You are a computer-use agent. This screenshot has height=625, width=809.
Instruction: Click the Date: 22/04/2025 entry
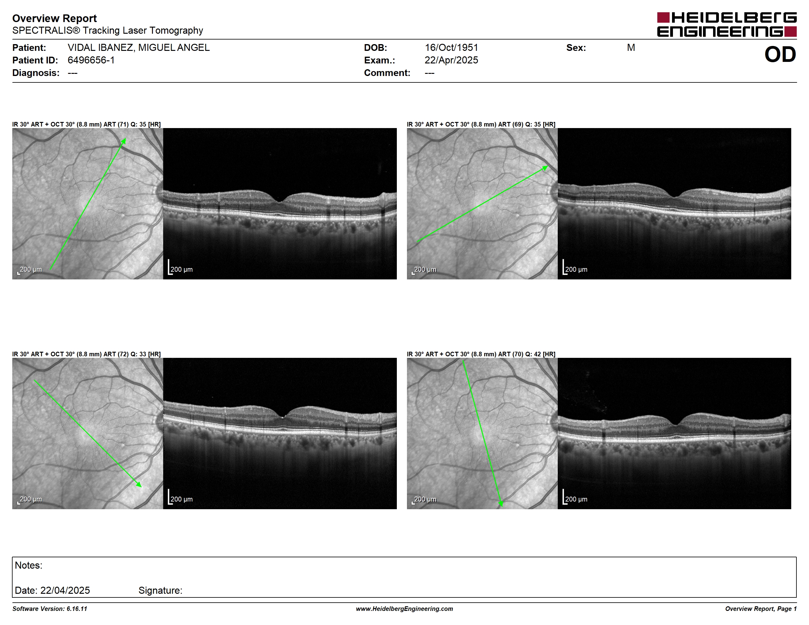52,590
